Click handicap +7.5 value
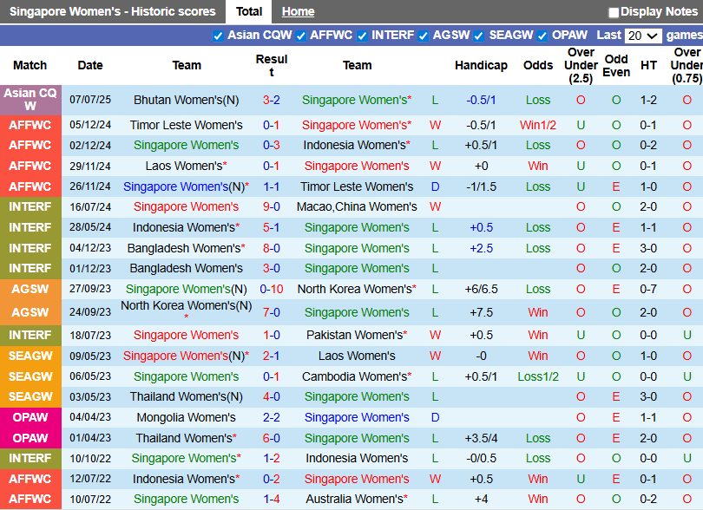The image size is (703, 510). tap(481, 312)
